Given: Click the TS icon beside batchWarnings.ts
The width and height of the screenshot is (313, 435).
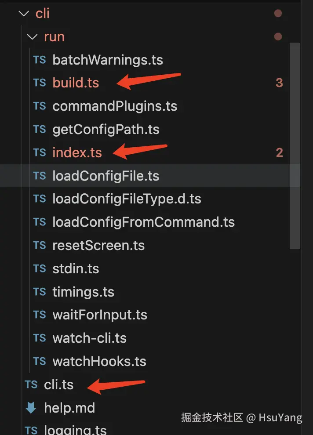Looking at the screenshot, I should 40,60.
